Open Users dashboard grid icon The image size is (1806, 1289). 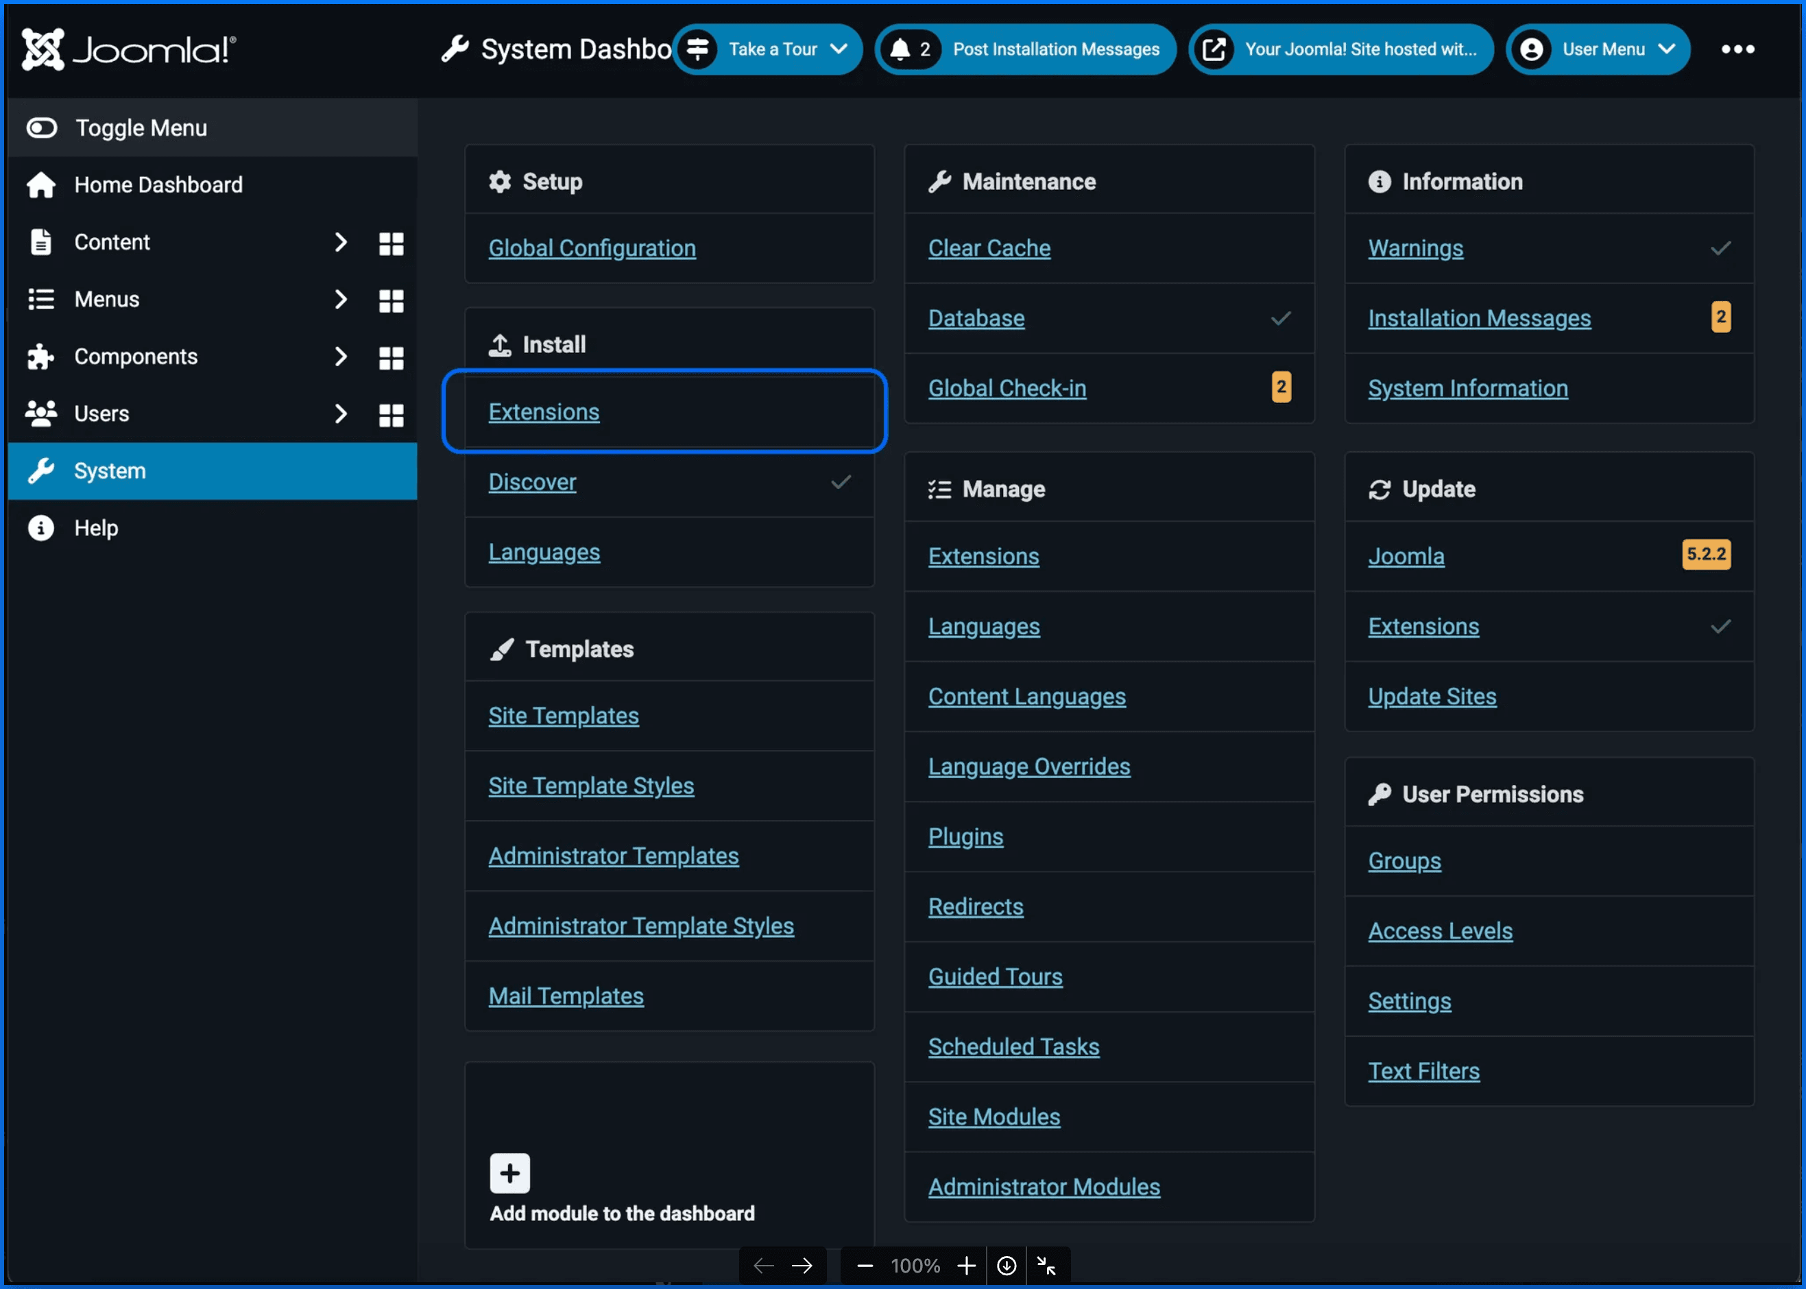[392, 414]
